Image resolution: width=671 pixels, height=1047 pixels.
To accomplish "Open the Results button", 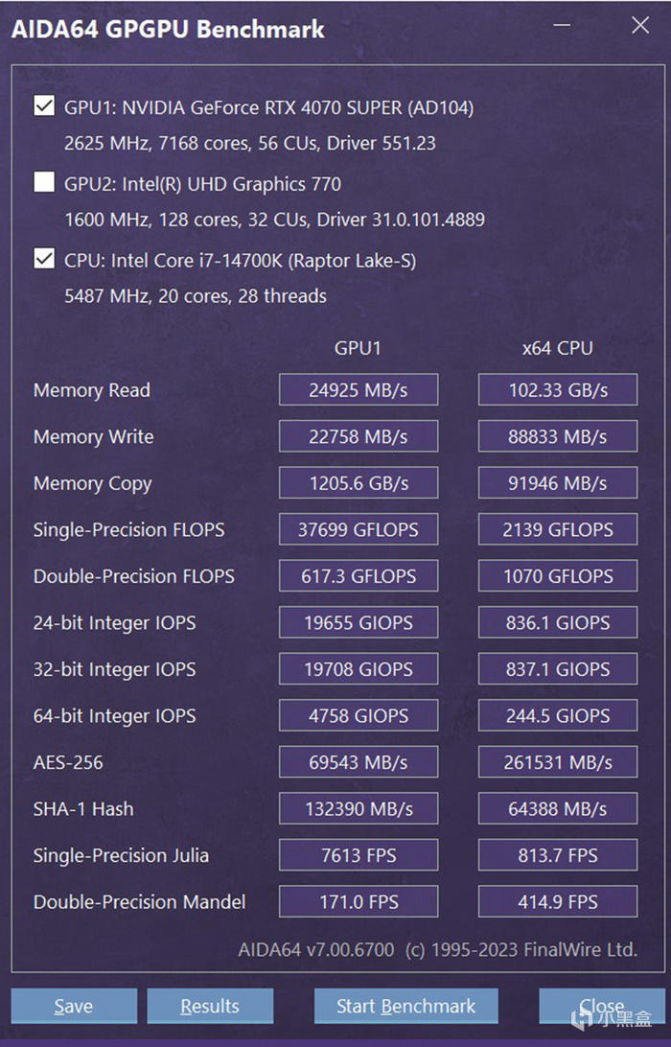I will point(210,1006).
